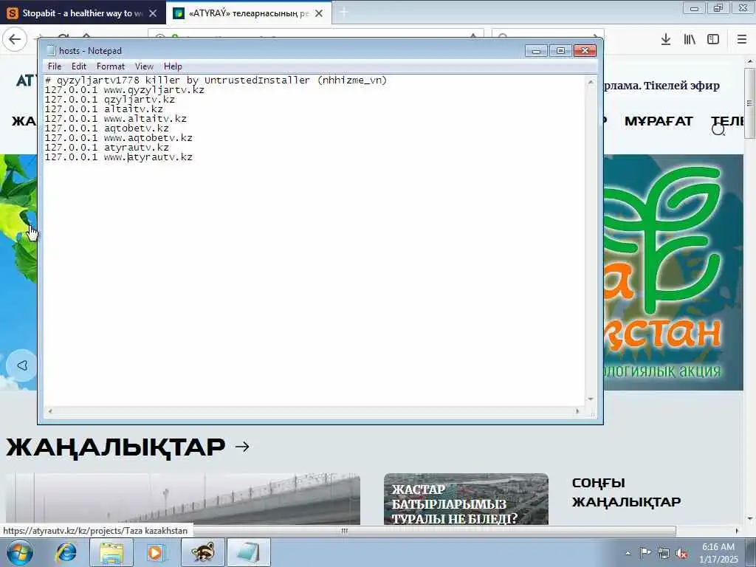
Task: Click the Notepad horizontal scrollbar right arrow
Action: 577,411
